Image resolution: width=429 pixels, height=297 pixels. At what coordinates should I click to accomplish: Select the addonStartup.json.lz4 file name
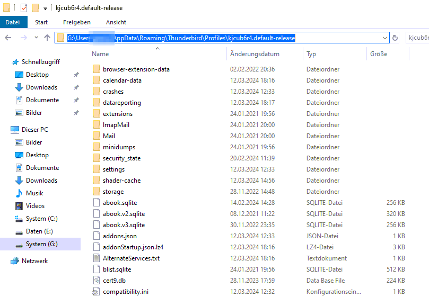(133, 247)
